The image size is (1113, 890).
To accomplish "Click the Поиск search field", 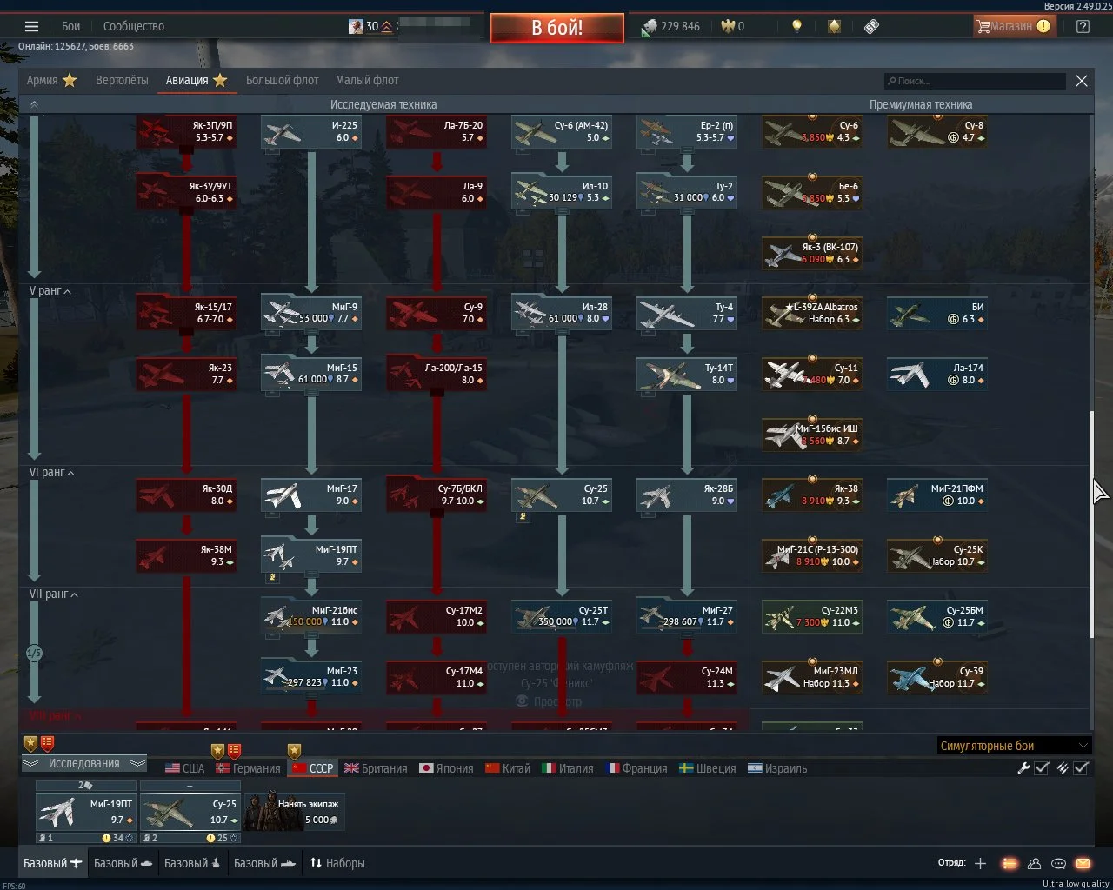I will click(975, 81).
